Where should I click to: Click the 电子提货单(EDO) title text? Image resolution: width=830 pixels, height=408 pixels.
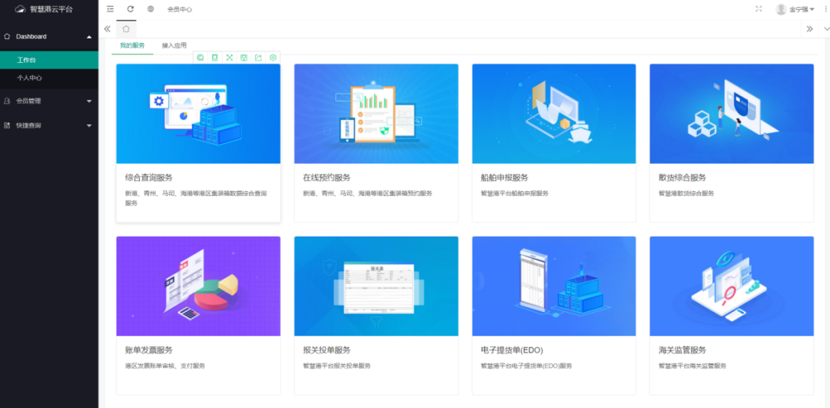(512, 350)
